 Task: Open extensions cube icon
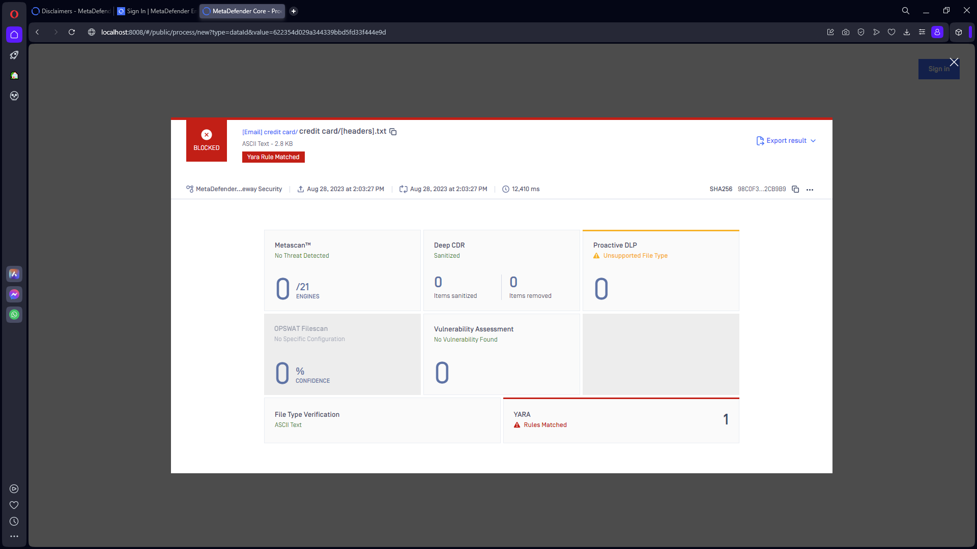point(959,32)
